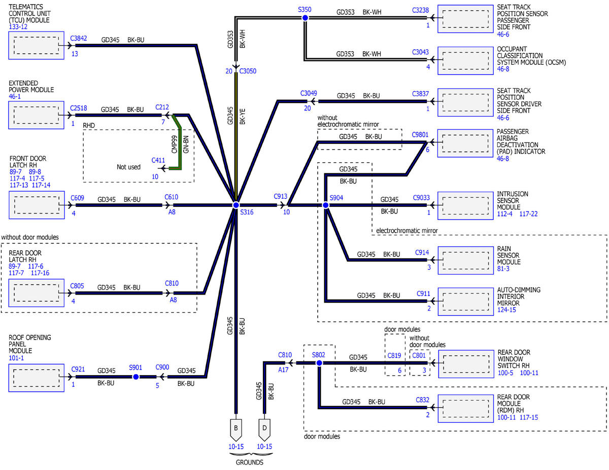
Task: Click the CMP99 green wire label
Action: point(174,144)
